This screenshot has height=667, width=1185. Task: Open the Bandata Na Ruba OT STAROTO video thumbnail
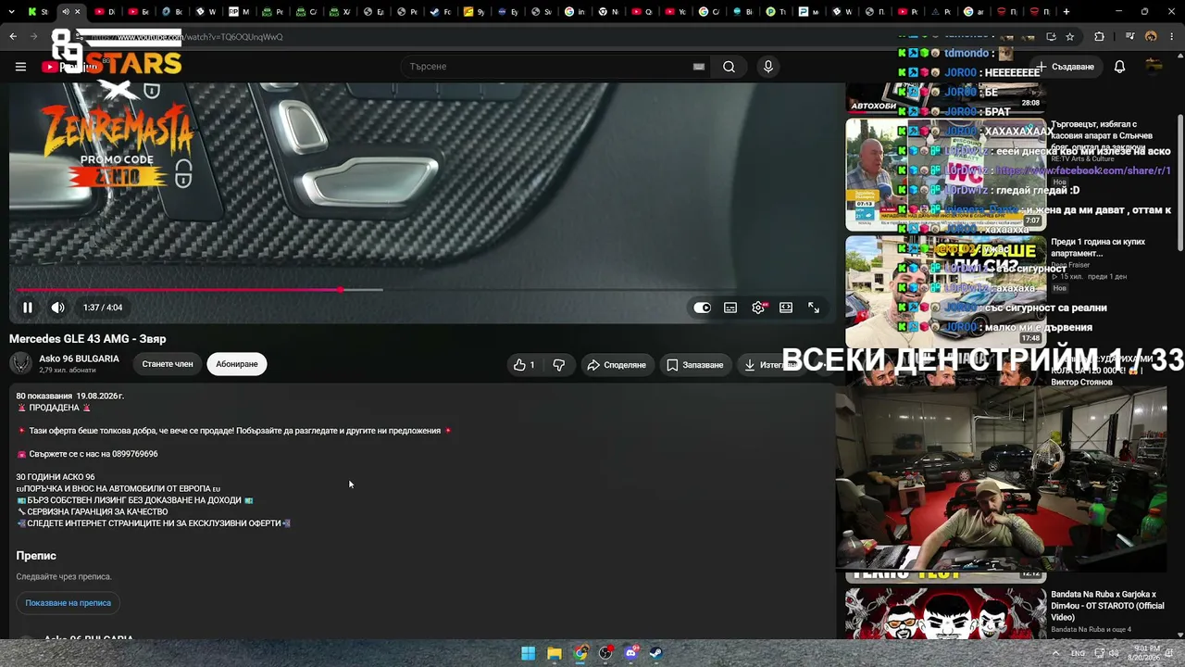[x=944, y=613]
